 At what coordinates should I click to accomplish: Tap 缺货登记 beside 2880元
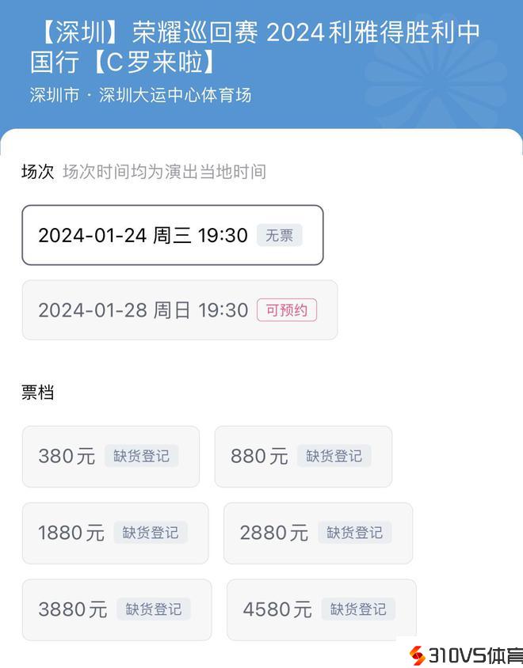click(x=354, y=533)
